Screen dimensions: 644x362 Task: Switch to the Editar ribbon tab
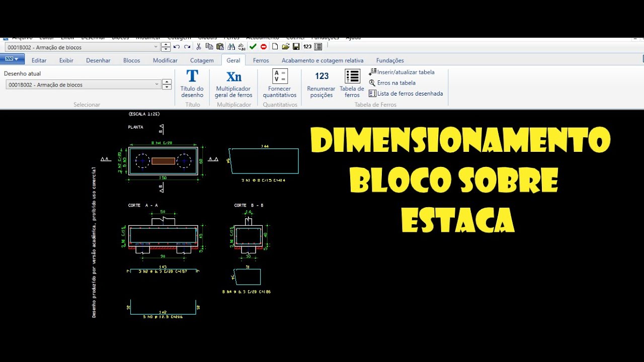point(39,60)
